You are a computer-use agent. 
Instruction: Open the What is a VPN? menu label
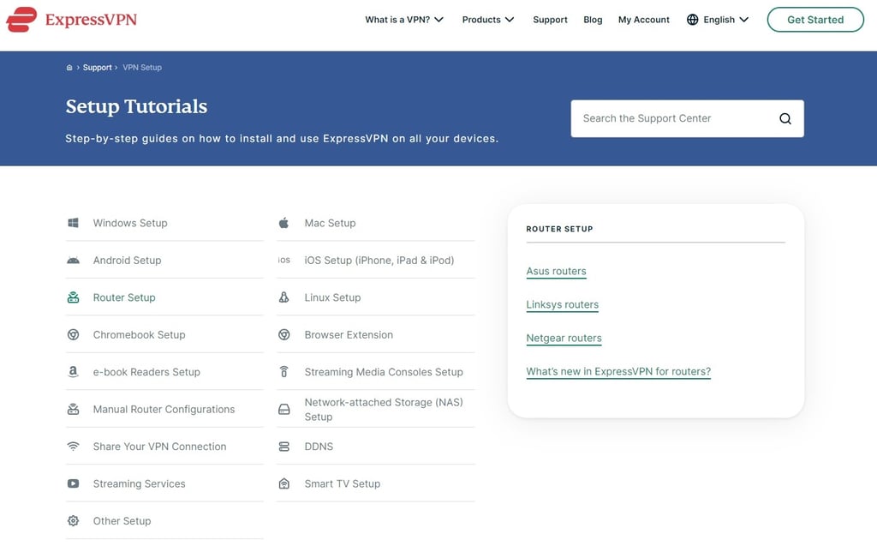(x=397, y=20)
